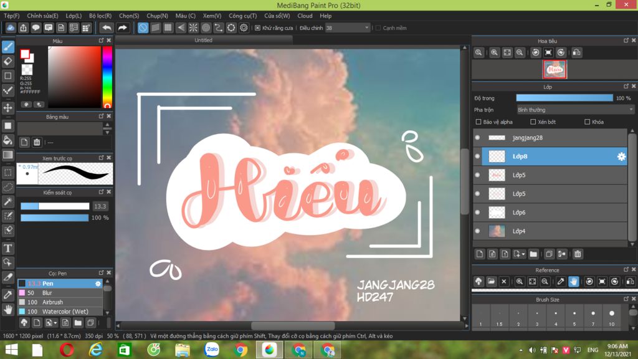This screenshot has width=638, height=359.
Task: Show hidden system tray icons
Action: click(x=521, y=350)
